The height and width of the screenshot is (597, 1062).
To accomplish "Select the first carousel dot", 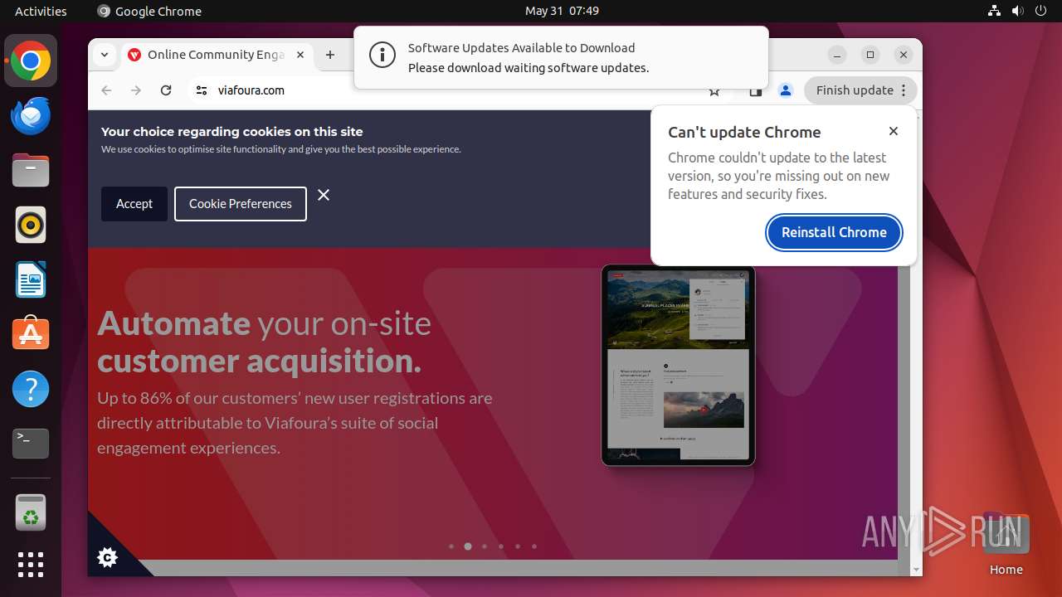I will (x=451, y=546).
